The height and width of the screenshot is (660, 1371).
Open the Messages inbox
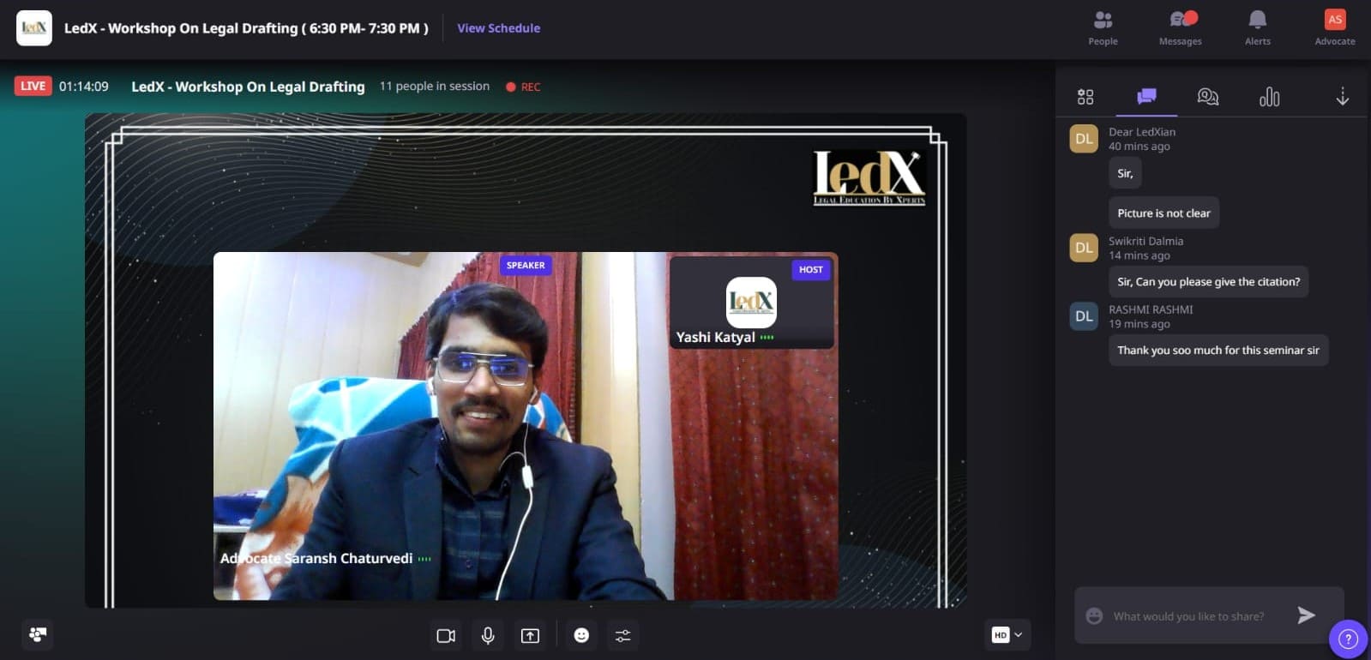pos(1180,27)
